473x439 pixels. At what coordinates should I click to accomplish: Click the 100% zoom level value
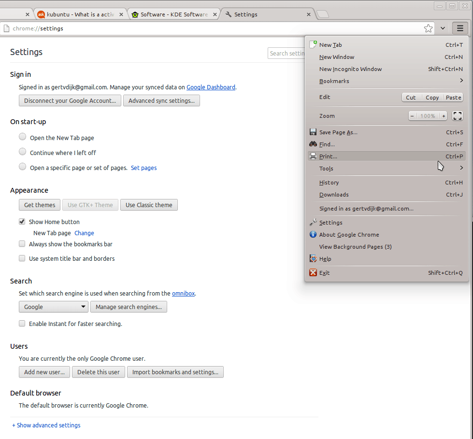pos(428,116)
